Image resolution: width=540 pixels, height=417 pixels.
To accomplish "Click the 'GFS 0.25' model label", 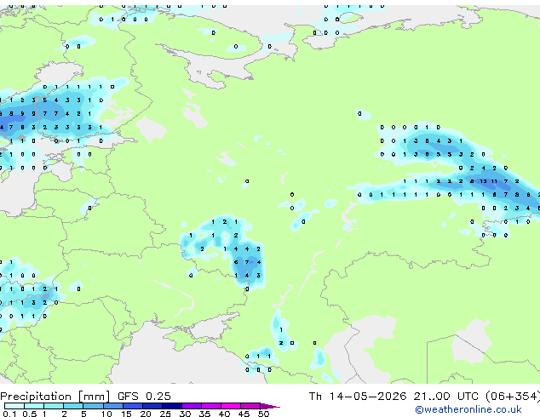I will pos(144,397).
